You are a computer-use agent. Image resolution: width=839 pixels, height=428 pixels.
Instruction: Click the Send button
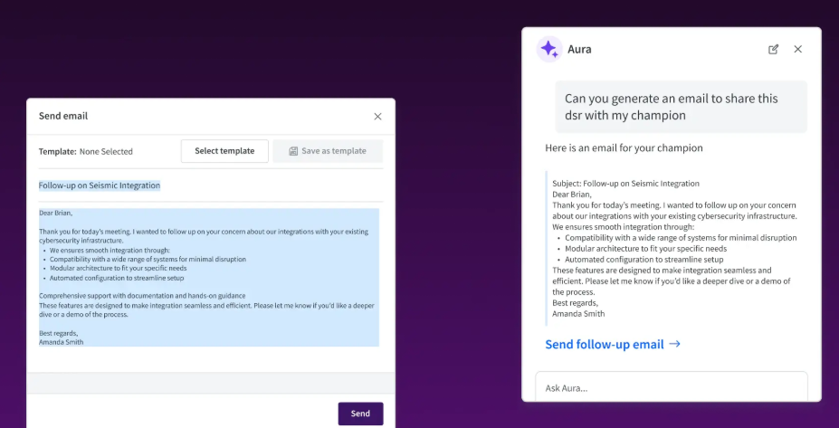[360, 414]
